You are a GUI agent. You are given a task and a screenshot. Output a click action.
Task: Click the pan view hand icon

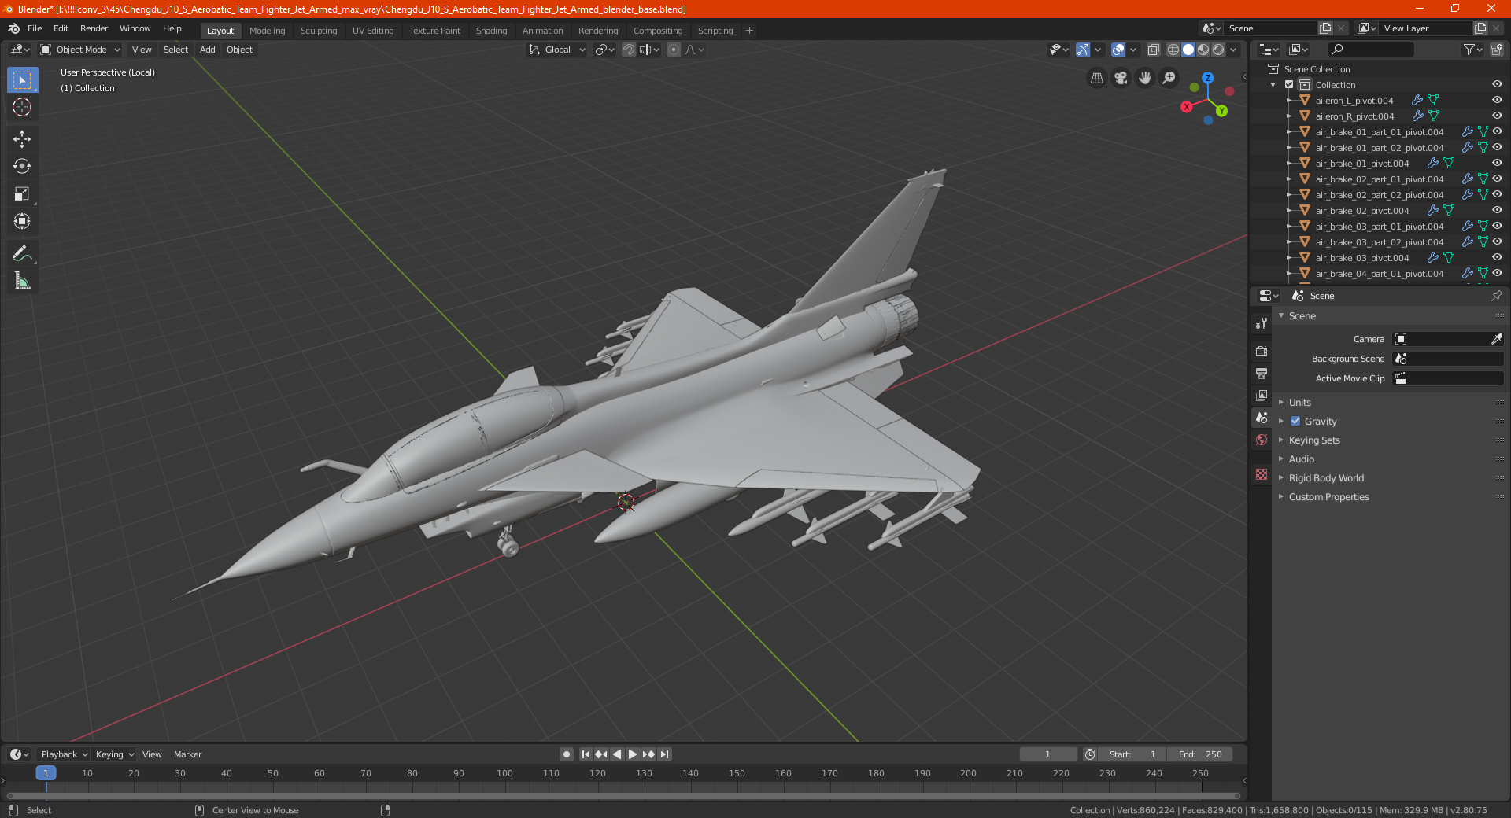tap(1145, 78)
